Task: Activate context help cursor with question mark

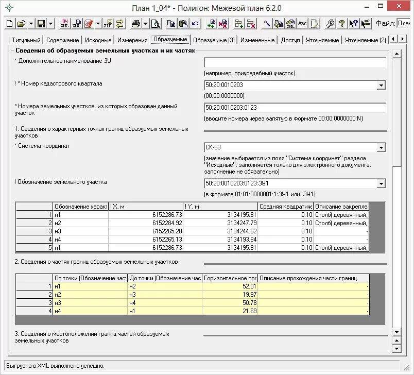Action: click(354, 24)
